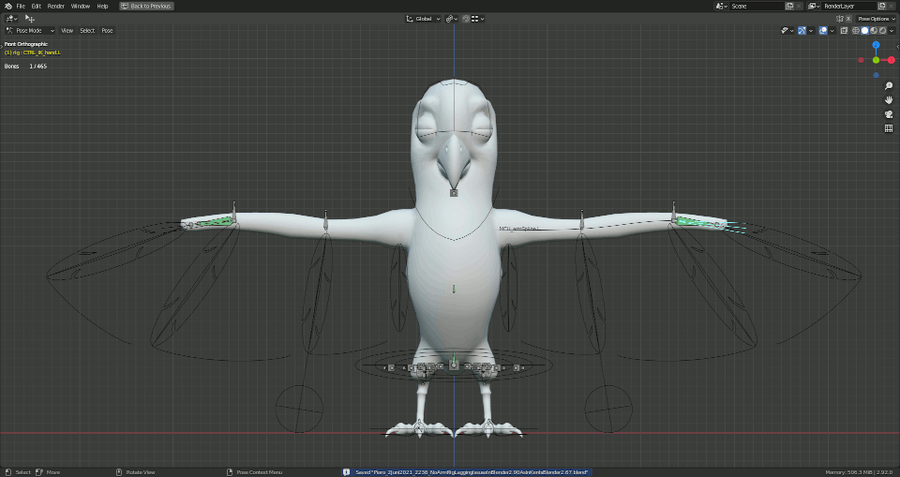Click the Blender logo menu icon
The image size is (900, 477).
pos(8,6)
